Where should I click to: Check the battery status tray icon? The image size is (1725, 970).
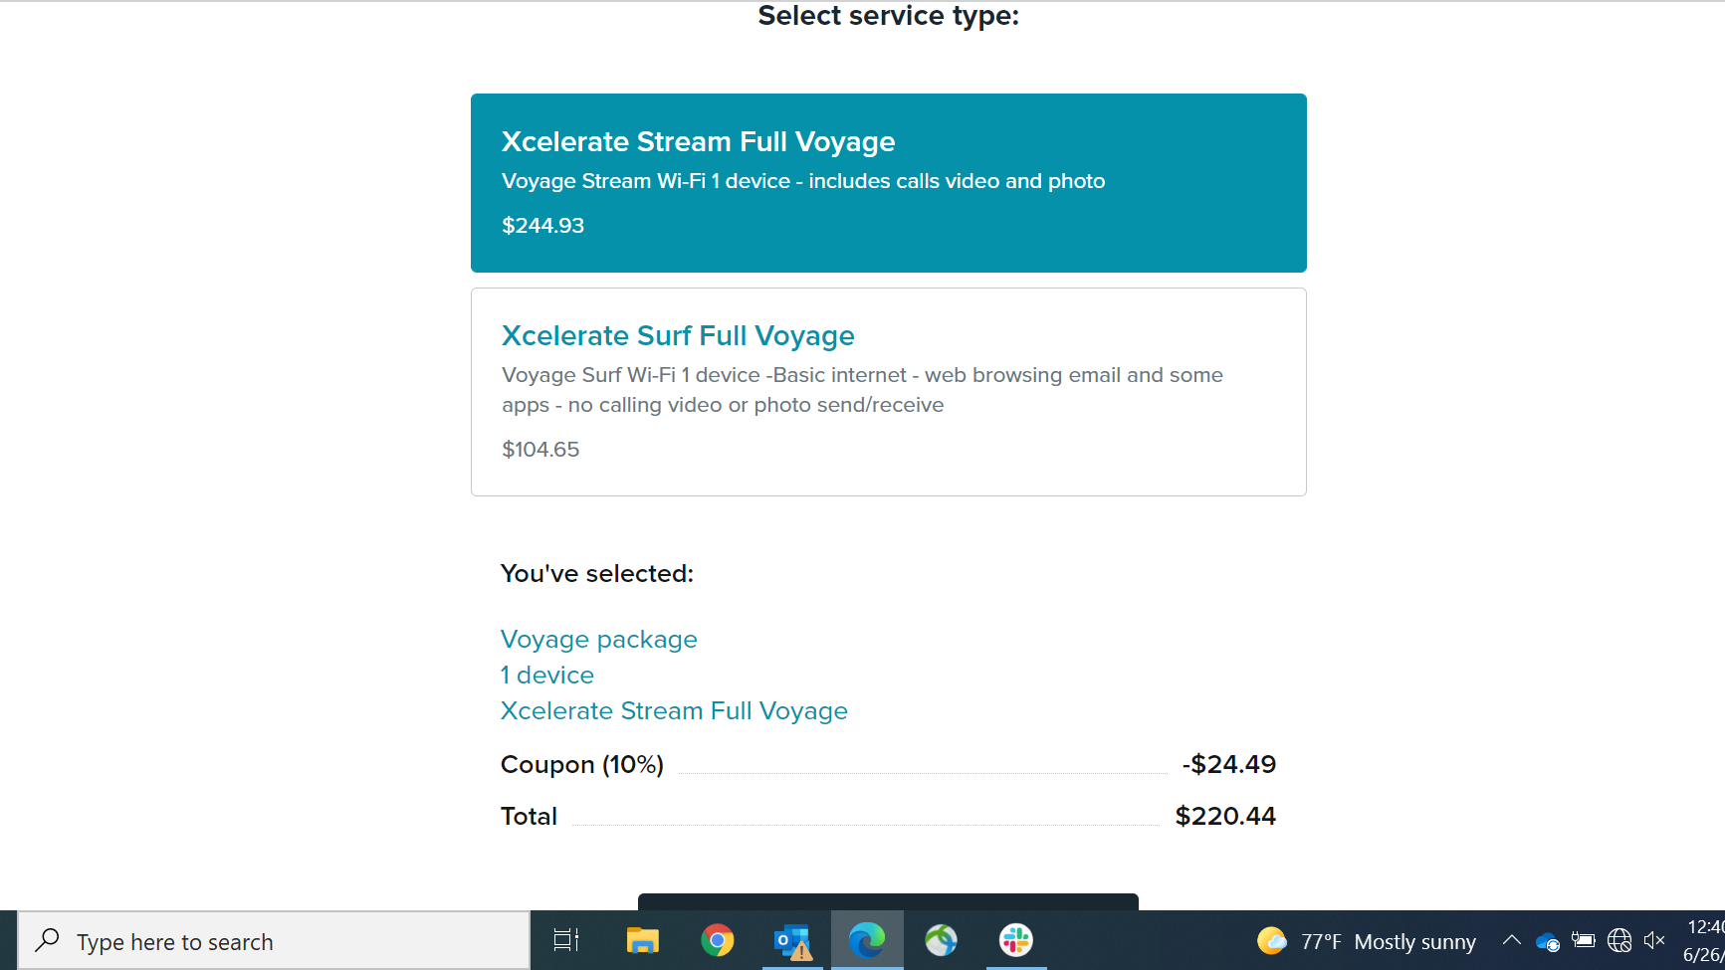pyautogui.click(x=1583, y=940)
